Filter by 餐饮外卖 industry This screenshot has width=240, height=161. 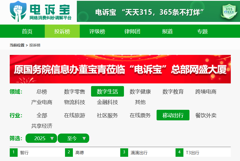206,115
